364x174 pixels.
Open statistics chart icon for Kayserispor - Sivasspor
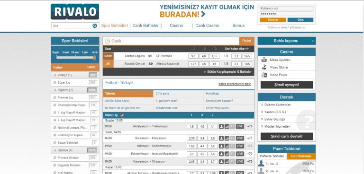227,162
